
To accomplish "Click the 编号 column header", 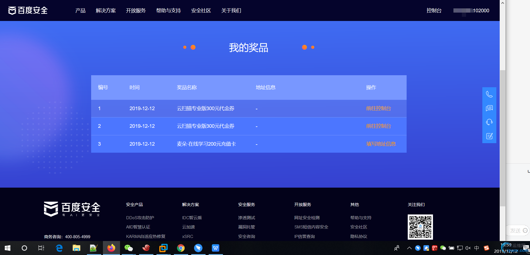I will 103,88.
